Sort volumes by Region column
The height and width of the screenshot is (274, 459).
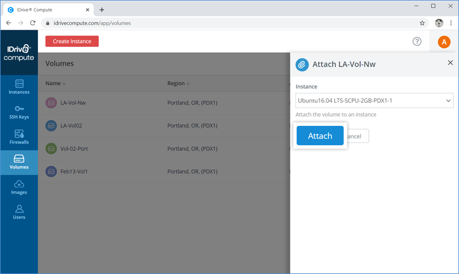pos(178,84)
